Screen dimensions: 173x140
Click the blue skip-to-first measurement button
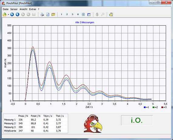(12, 15)
